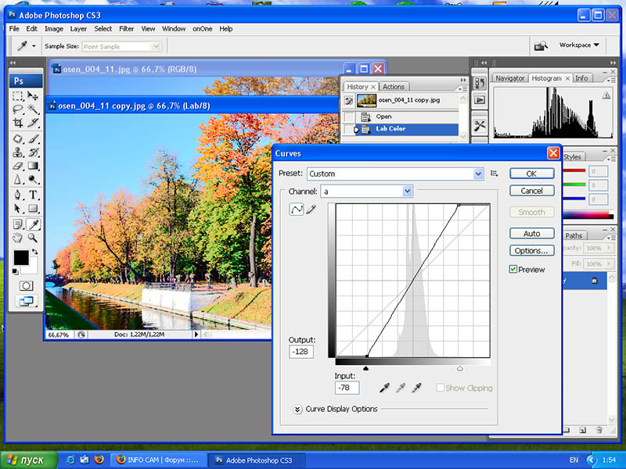The image size is (626, 469).
Task: Select the Zoom tool
Action: [33, 238]
